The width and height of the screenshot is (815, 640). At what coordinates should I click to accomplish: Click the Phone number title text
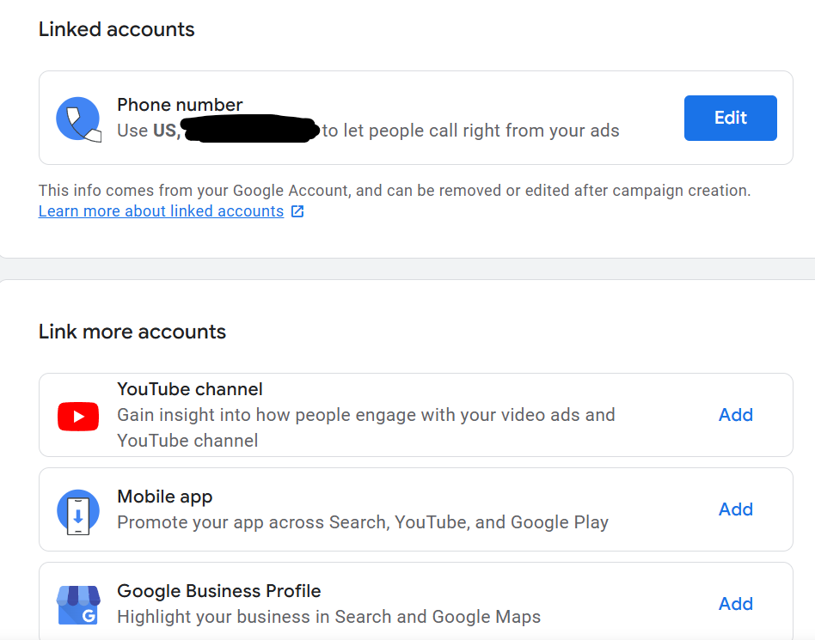click(180, 105)
